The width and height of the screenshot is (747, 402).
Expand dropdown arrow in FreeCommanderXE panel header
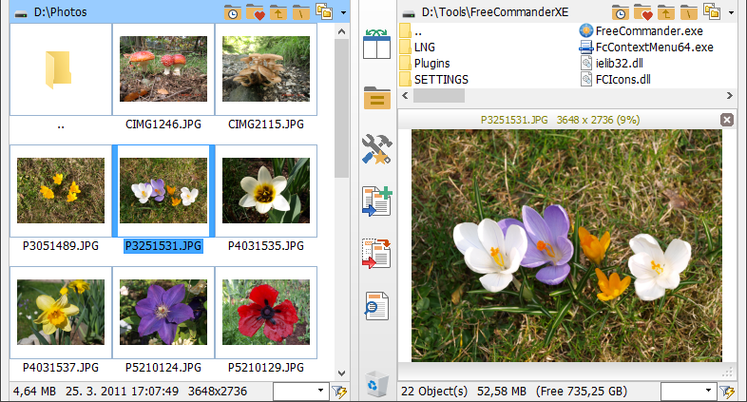[x=731, y=13]
